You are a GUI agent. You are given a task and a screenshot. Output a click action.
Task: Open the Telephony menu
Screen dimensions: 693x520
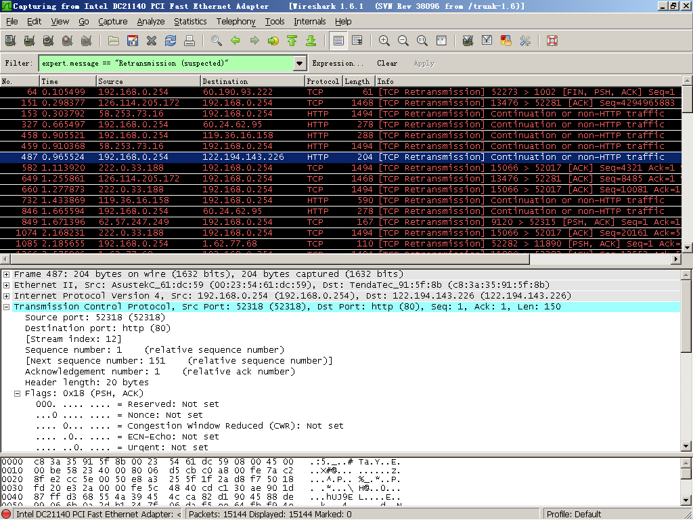point(236,22)
